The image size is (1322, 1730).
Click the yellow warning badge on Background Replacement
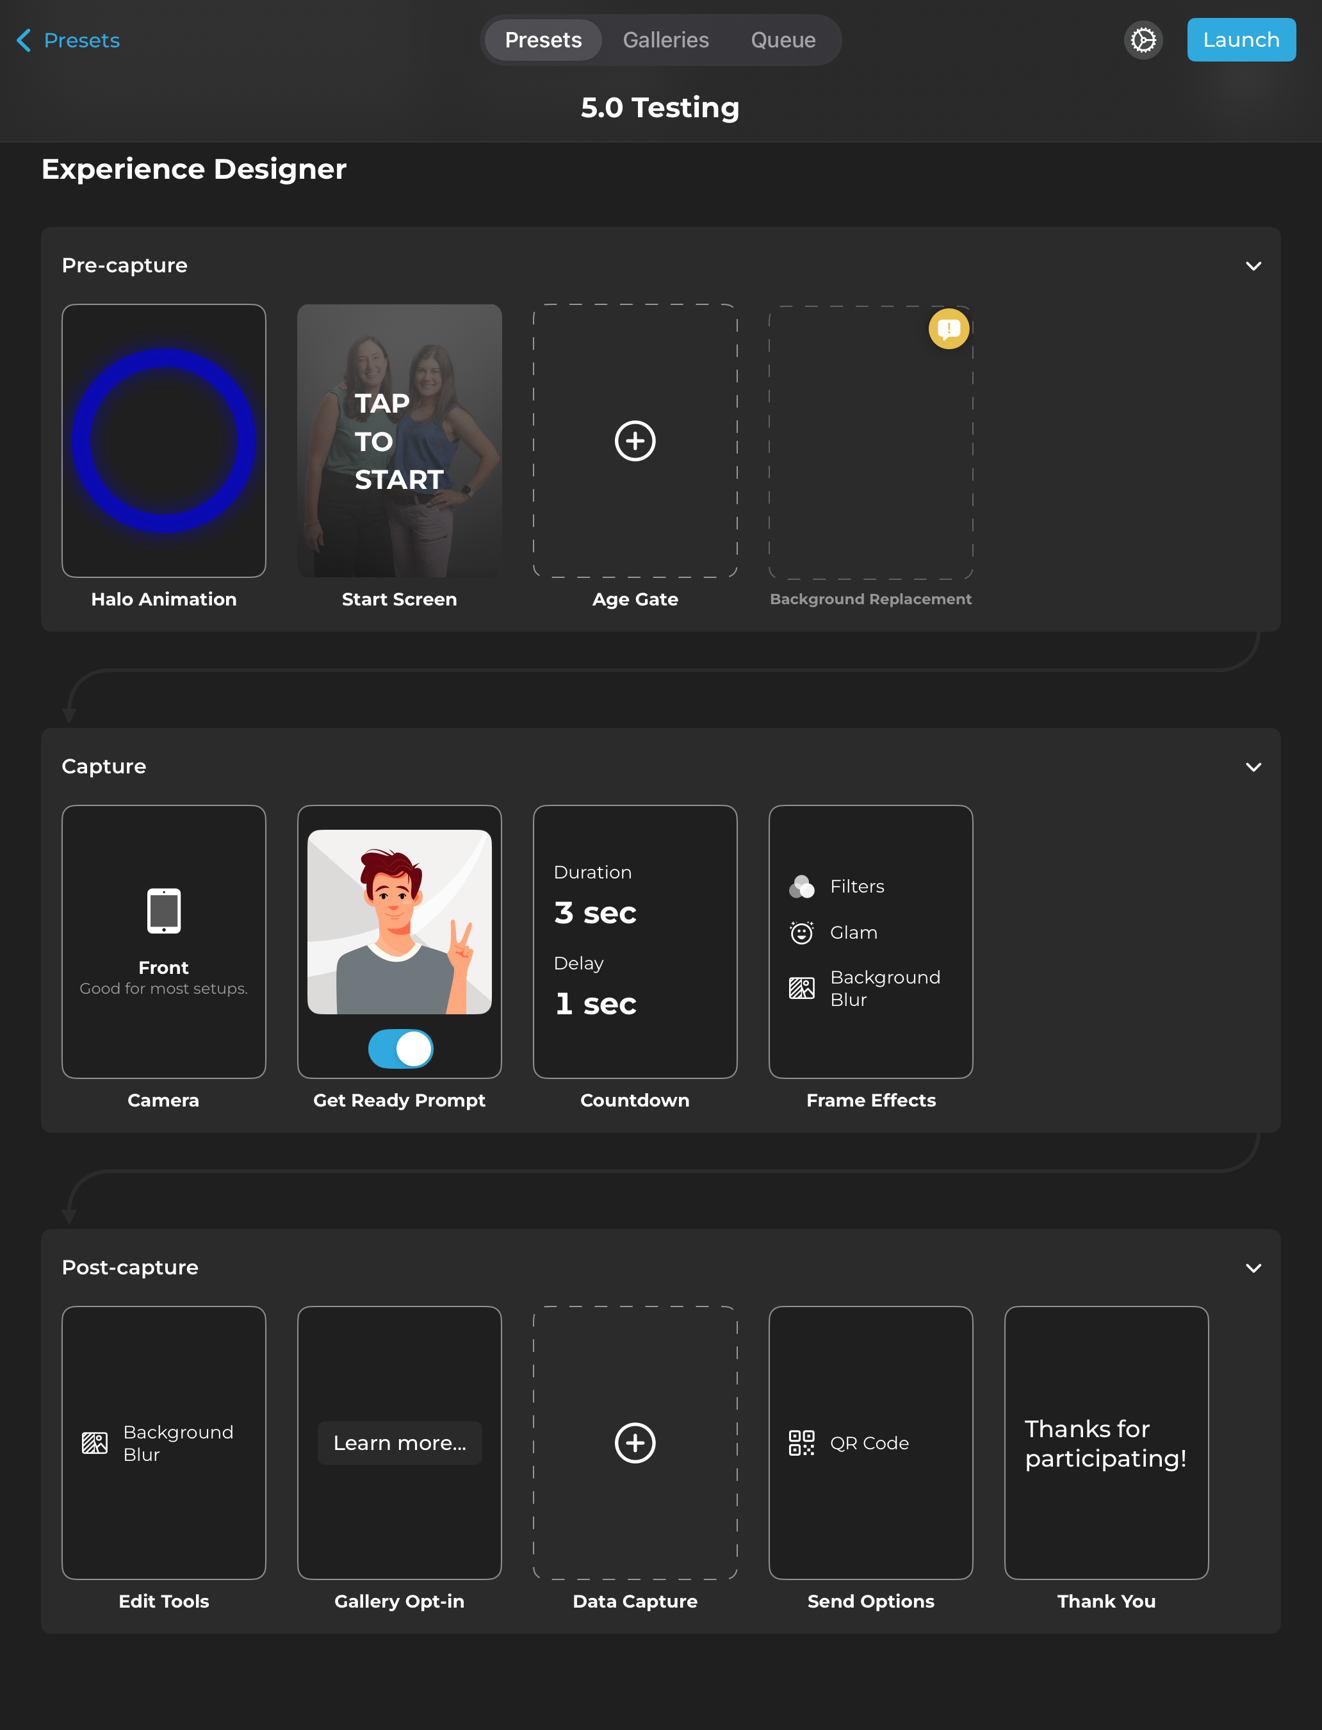click(x=948, y=329)
